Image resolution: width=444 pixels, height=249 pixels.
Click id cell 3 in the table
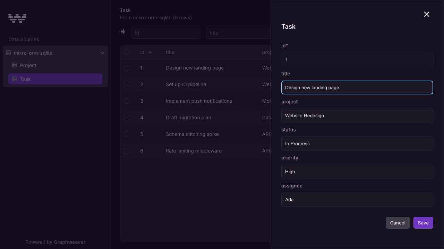tap(142, 101)
